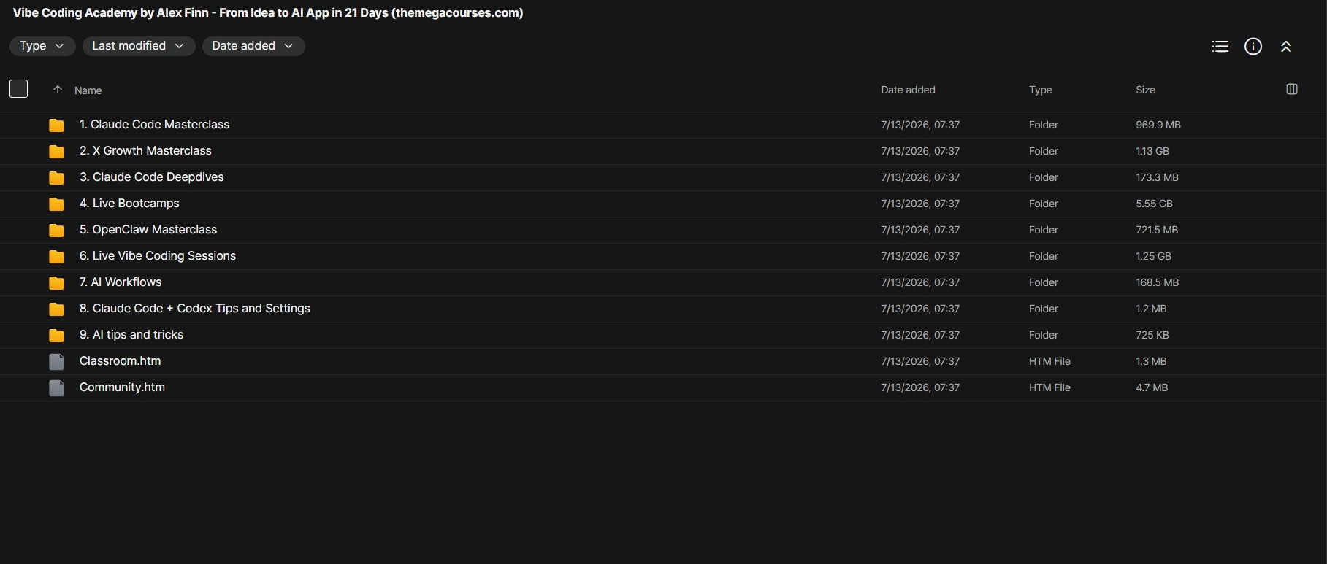Click the date added of Classroom.htm
Screen dimensions: 1327x564
coord(920,361)
